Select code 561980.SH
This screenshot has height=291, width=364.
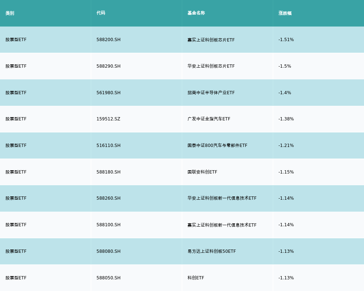[108, 93]
